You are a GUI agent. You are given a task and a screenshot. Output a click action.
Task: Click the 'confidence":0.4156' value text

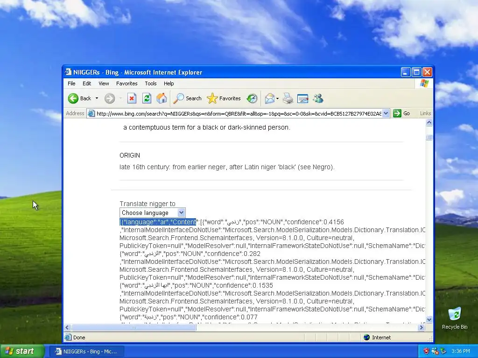tap(315, 222)
